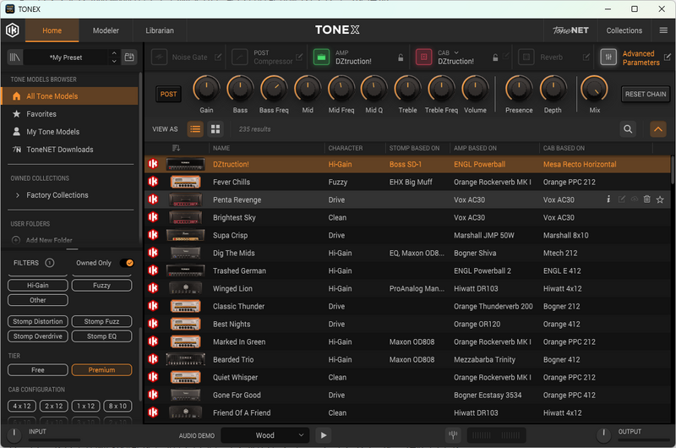The image size is (676, 448).
Task: Toggle the POST Compressor module icon
Action: (240, 57)
